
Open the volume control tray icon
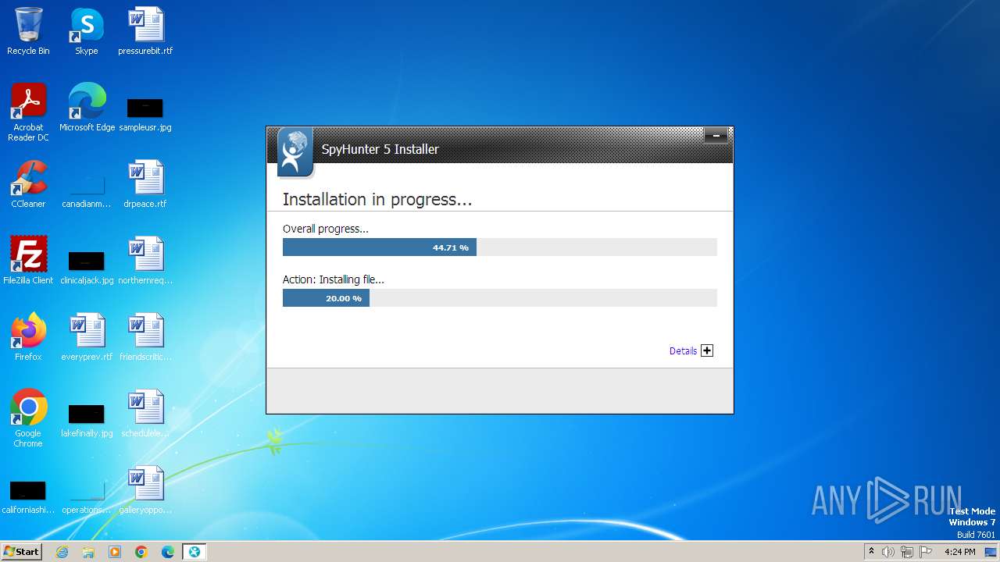pyautogui.click(x=888, y=552)
